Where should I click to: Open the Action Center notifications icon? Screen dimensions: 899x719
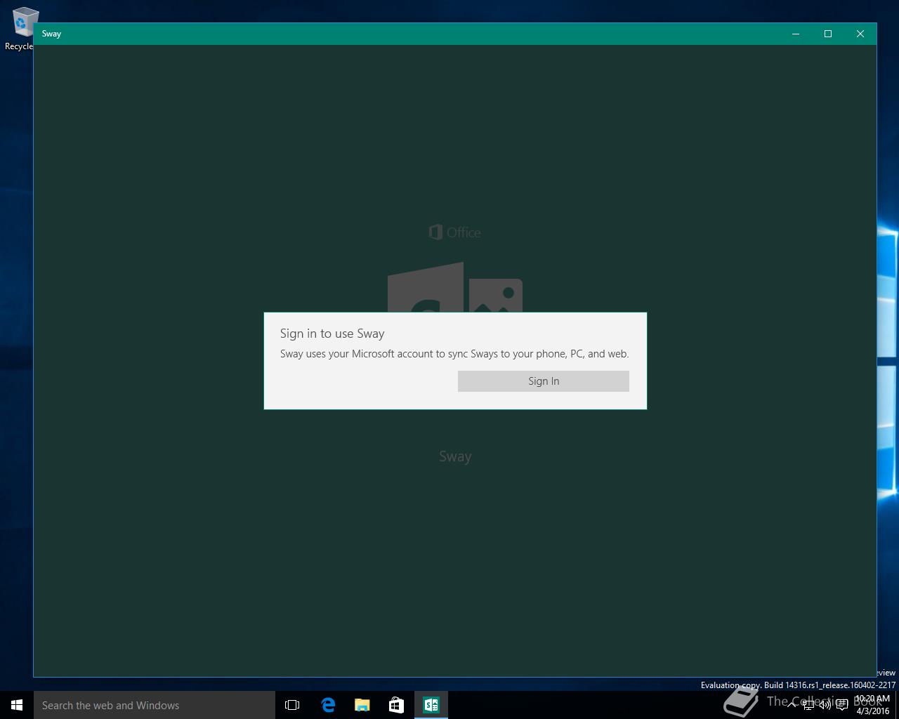pyautogui.click(x=842, y=705)
